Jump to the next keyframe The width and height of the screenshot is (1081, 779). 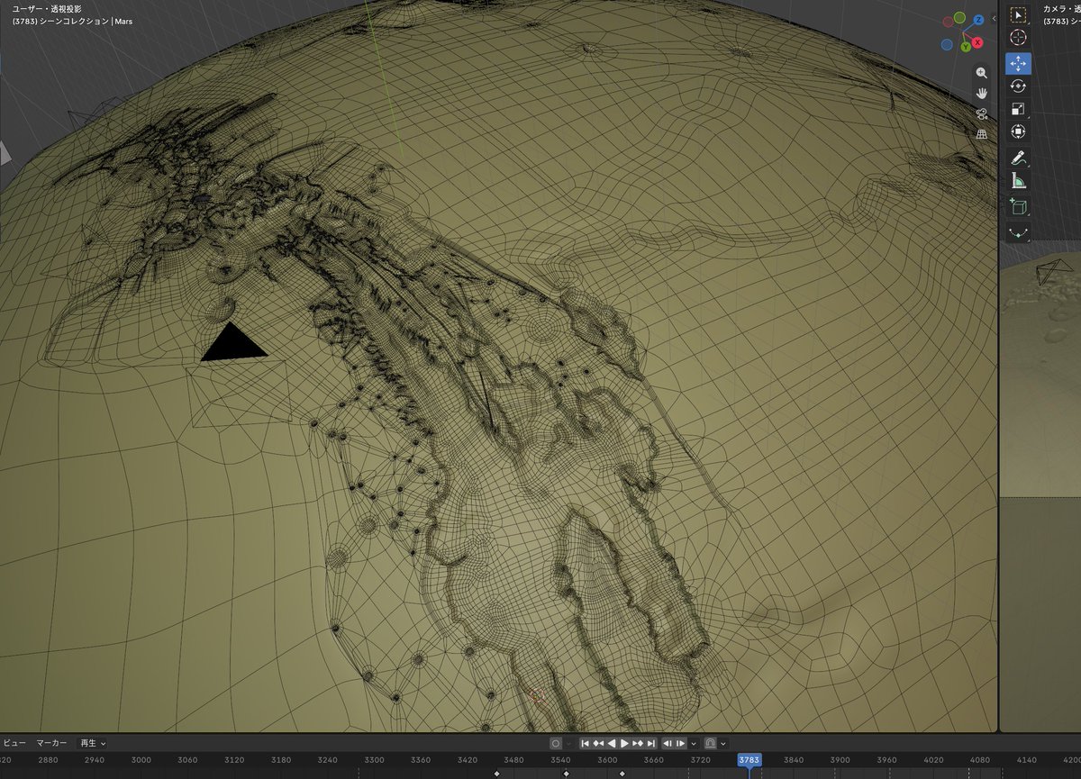point(637,743)
